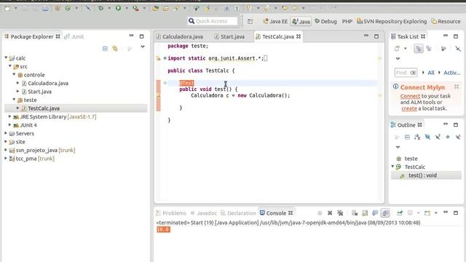Screen dimensions: 466x262
Task: Expand the JUnit 4 library node
Action: (9, 124)
